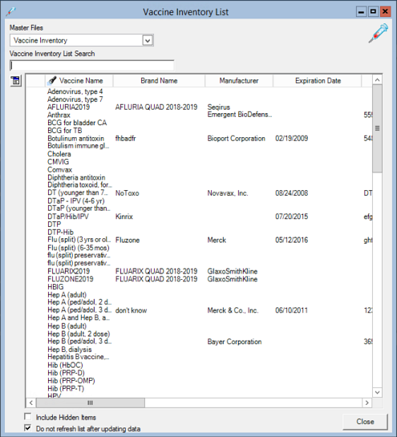Click the Close button
Viewport: 397px width, 437px height.
click(365, 422)
